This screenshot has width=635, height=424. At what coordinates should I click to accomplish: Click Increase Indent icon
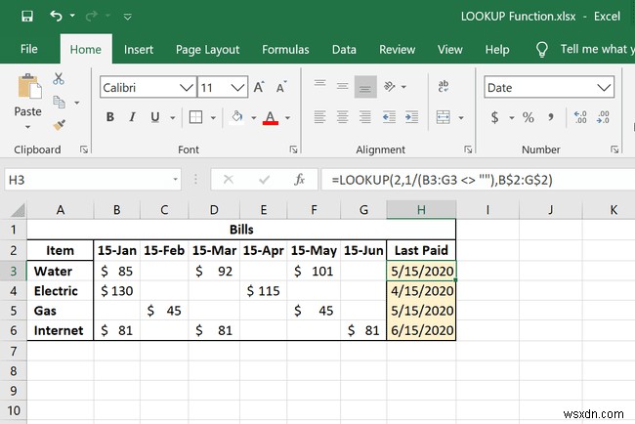click(x=411, y=117)
